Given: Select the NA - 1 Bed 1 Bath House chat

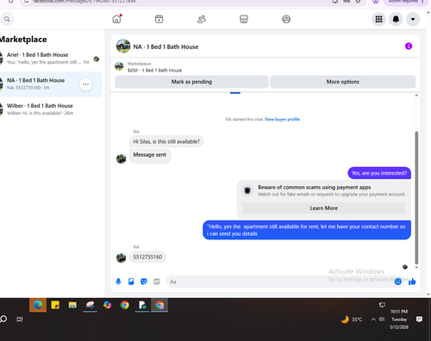Looking at the screenshot, I should (x=51, y=84).
